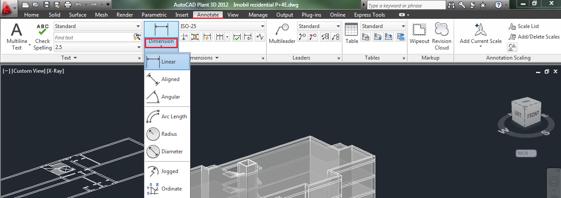Select the Wipeout tool
This screenshot has width=561, height=198.
pos(419,34)
